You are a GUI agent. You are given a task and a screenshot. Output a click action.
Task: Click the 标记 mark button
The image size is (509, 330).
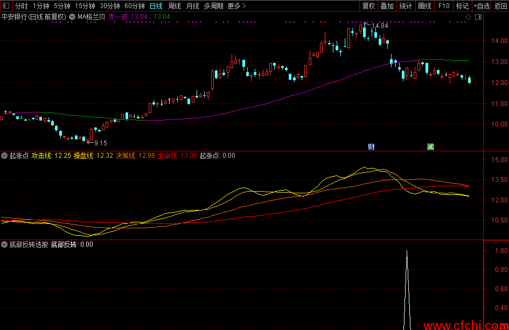pyautogui.click(x=462, y=6)
